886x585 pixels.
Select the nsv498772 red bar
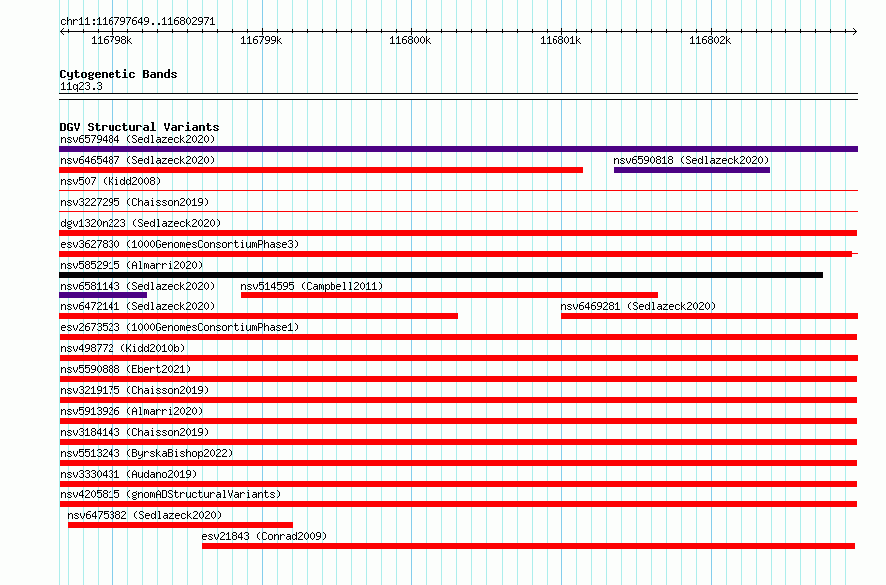458,358
